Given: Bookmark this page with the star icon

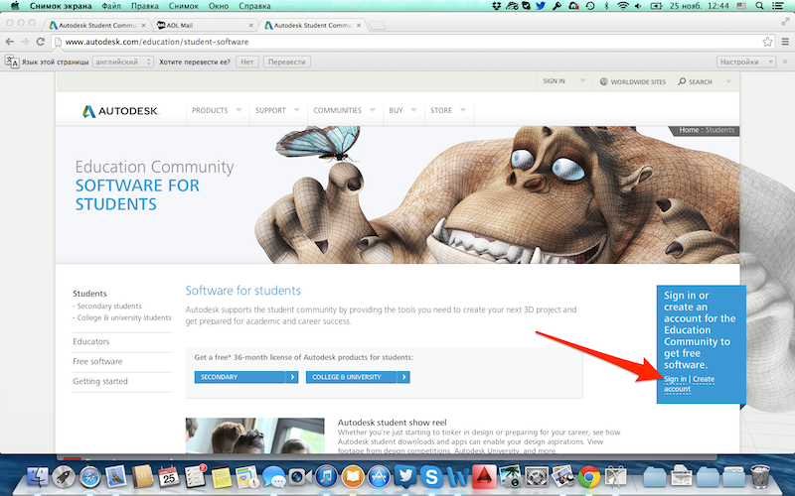Looking at the screenshot, I should point(767,42).
